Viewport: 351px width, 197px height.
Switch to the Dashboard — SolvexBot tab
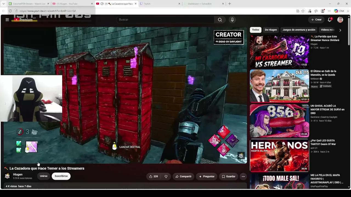click(204, 4)
